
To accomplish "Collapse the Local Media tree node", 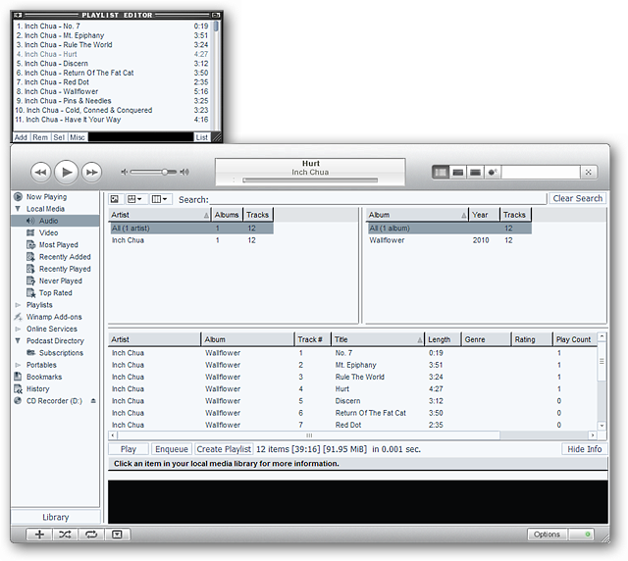I will click(18, 209).
